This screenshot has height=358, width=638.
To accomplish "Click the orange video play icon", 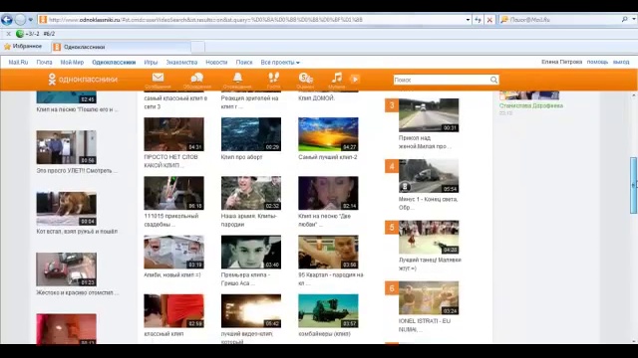I will point(355,80).
